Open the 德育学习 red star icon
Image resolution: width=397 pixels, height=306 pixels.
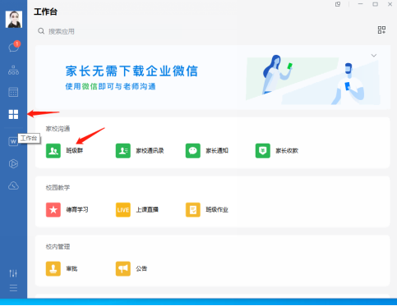[x=53, y=210]
